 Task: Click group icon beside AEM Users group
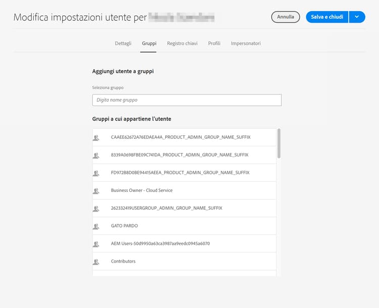tap(96, 244)
